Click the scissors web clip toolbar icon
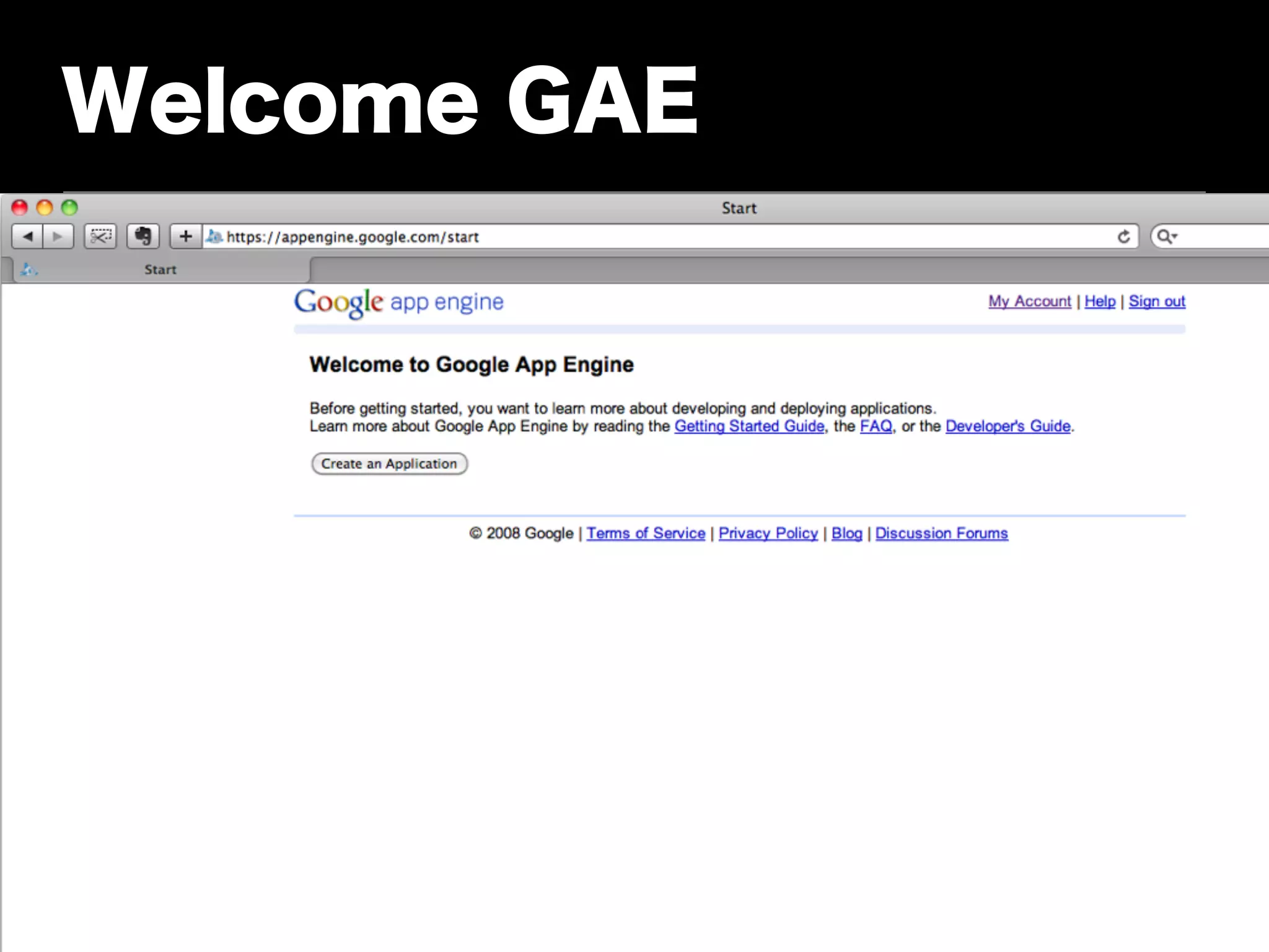The image size is (1269, 952). pos(100,237)
